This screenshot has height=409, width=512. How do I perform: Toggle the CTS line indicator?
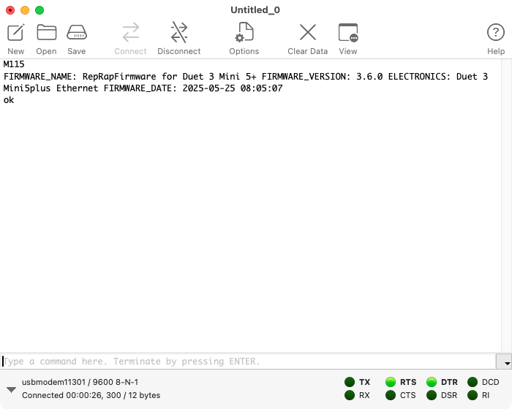pyautogui.click(x=391, y=395)
